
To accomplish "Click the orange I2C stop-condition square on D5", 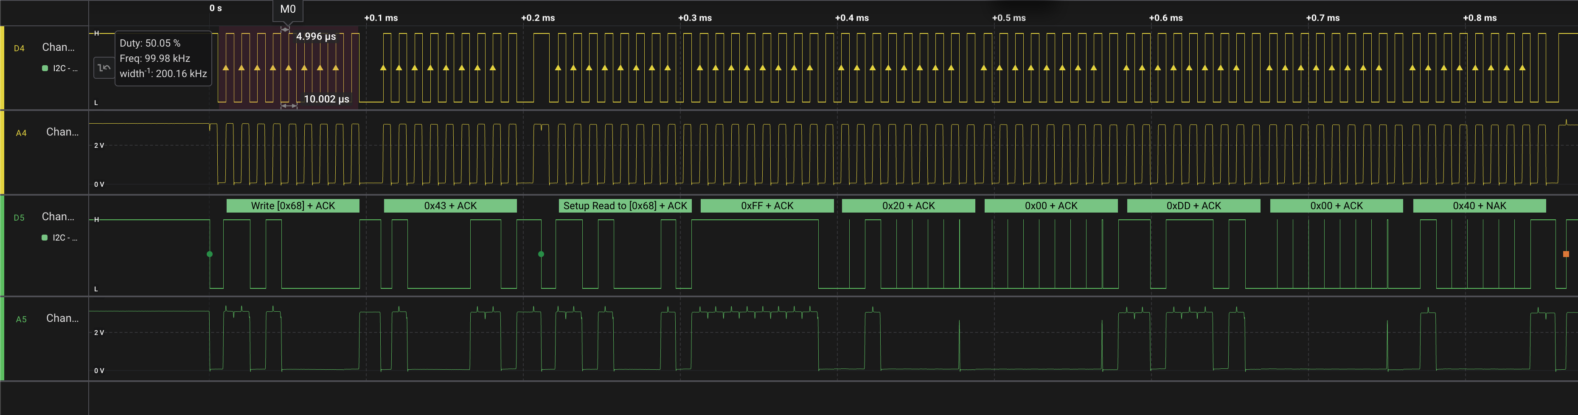I will [x=1566, y=254].
